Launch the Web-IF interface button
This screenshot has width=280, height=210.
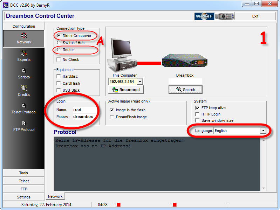[204, 16]
